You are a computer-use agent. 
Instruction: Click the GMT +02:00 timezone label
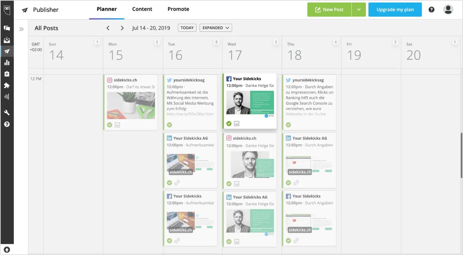(x=36, y=47)
